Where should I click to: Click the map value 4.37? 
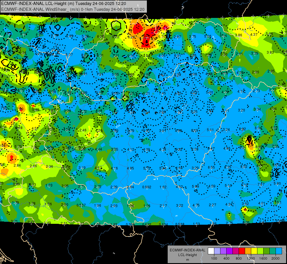[x=254, y=34]
